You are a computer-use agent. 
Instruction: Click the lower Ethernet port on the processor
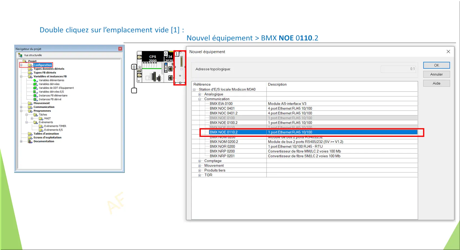click(x=170, y=78)
